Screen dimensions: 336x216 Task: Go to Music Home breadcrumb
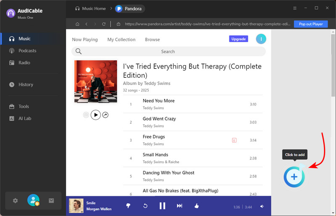[90, 8]
